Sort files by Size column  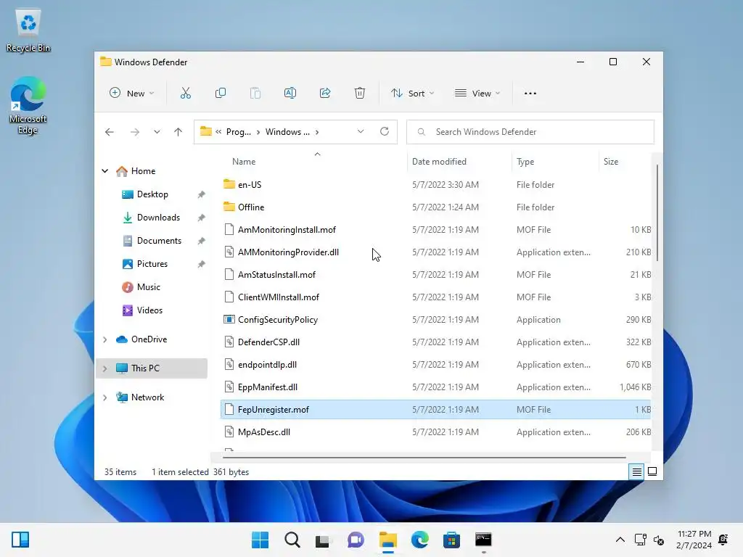click(611, 162)
